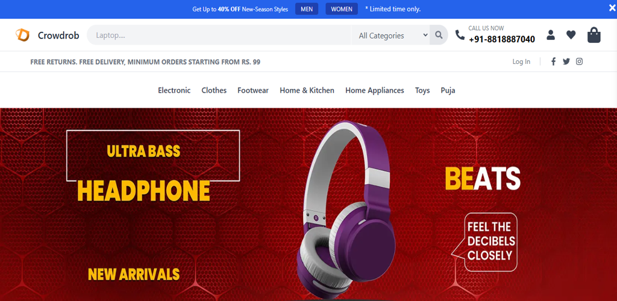Visit the Instagram profile icon
The image size is (617, 301).
click(579, 61)
